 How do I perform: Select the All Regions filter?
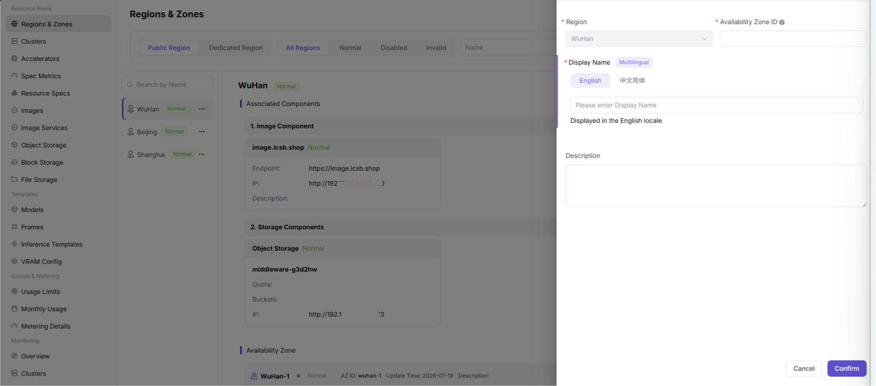click(x=303, y=48)
